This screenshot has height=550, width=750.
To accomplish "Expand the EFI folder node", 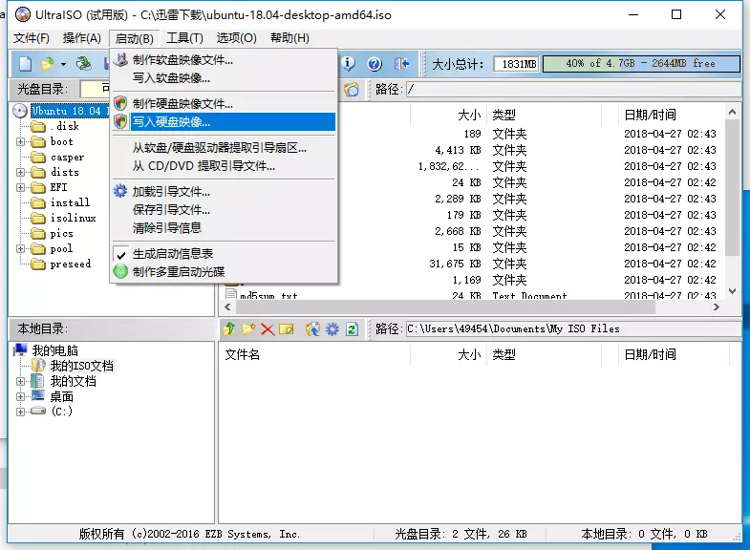I will [20, 188].
